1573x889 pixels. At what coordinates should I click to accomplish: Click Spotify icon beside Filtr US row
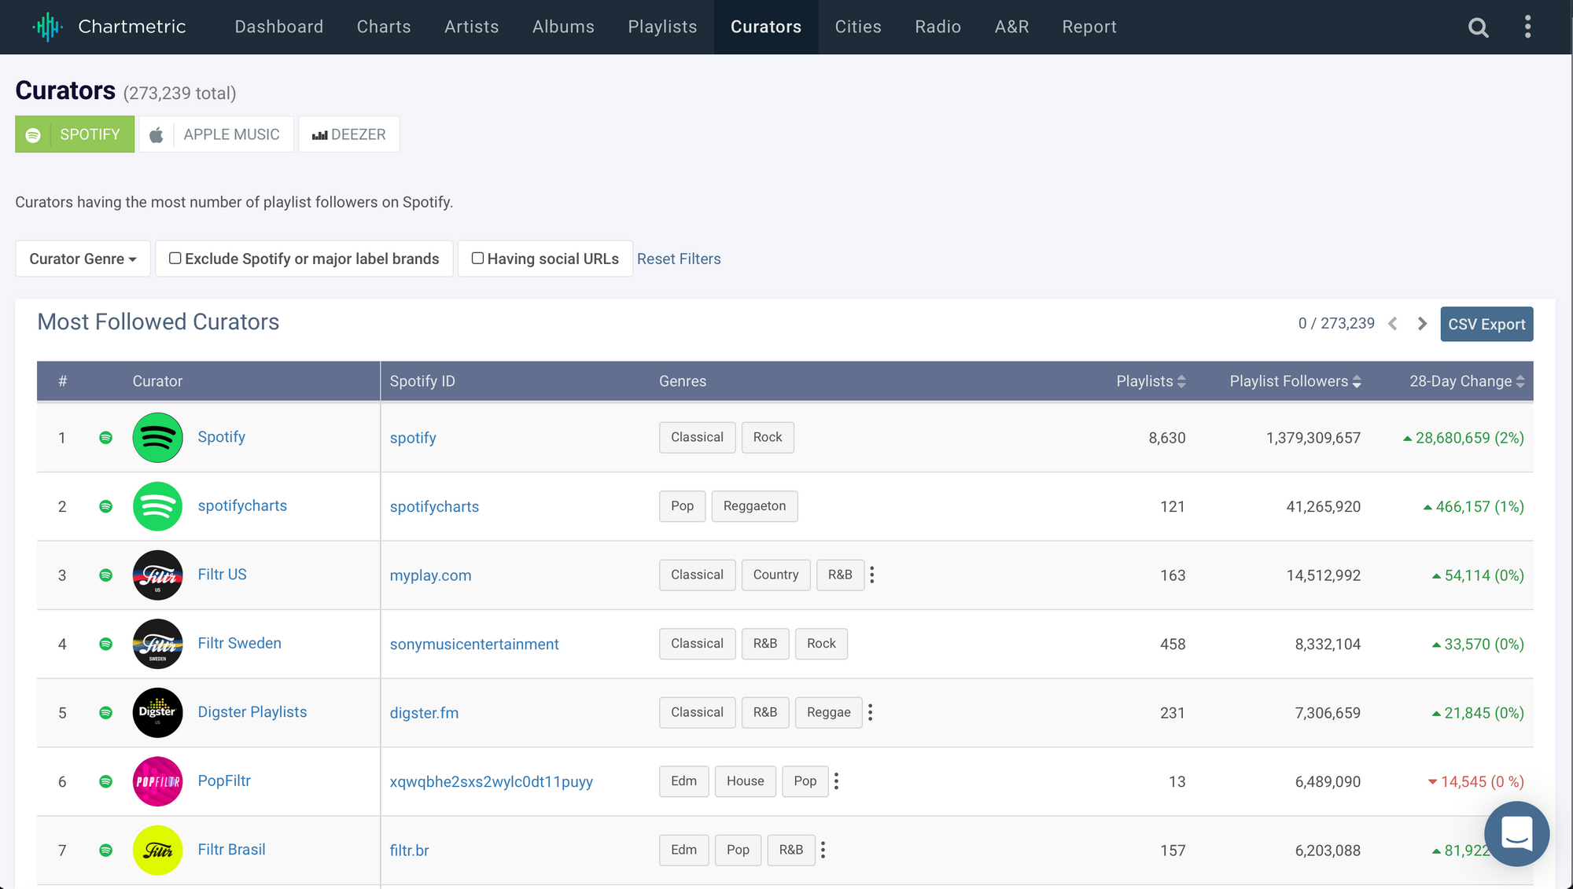(x=105, y=575)
